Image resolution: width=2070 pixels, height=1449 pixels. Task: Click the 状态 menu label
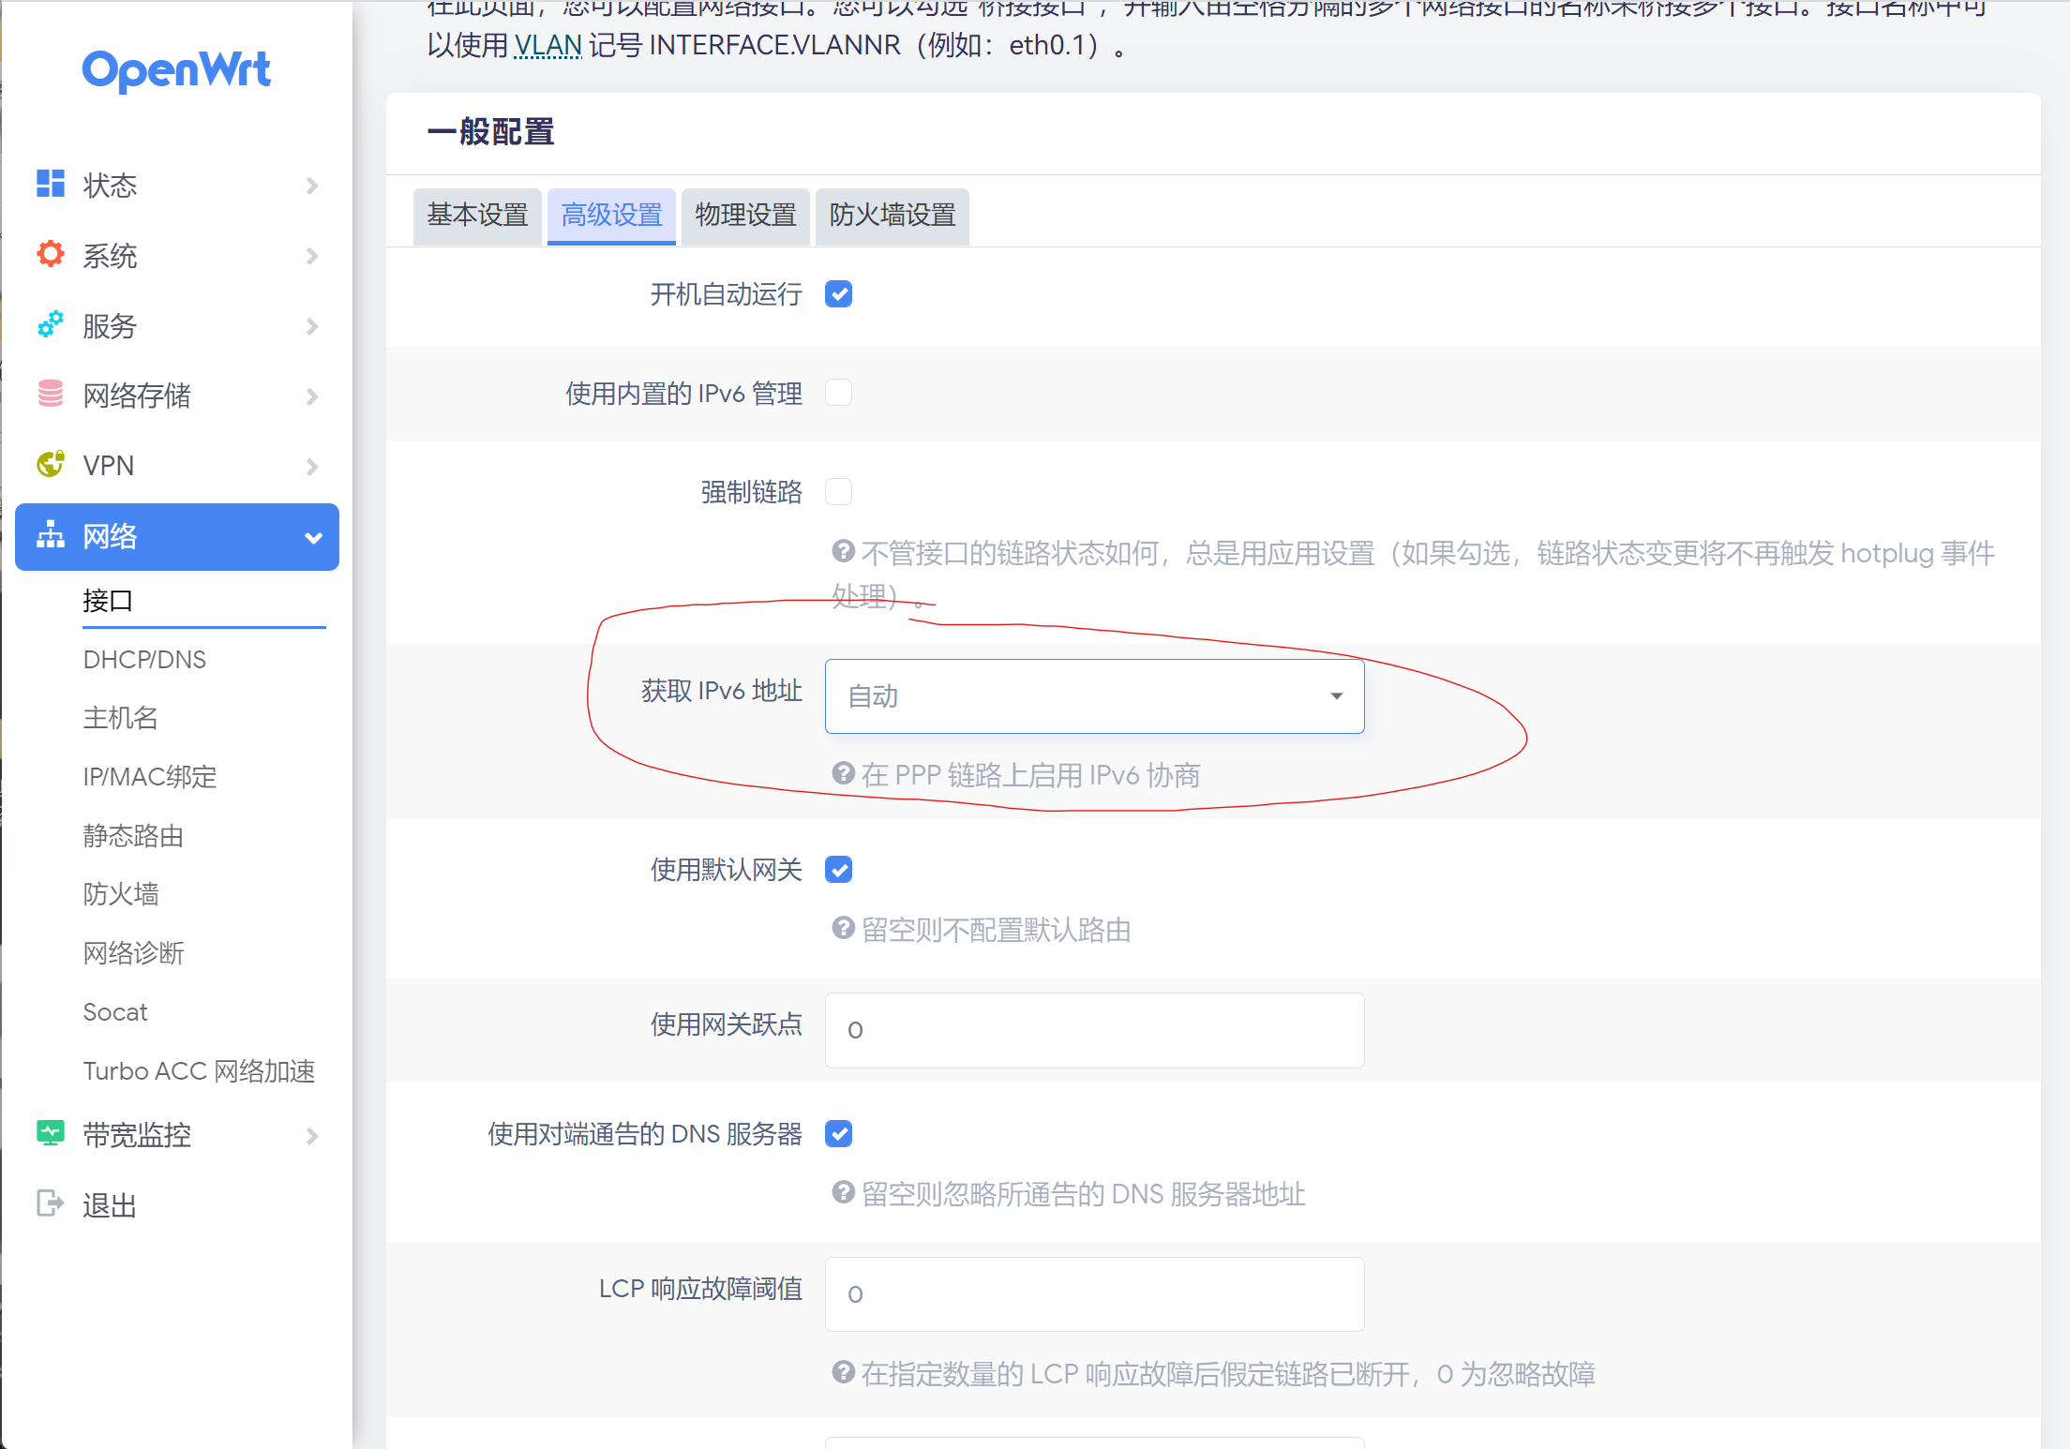[110, 186]
